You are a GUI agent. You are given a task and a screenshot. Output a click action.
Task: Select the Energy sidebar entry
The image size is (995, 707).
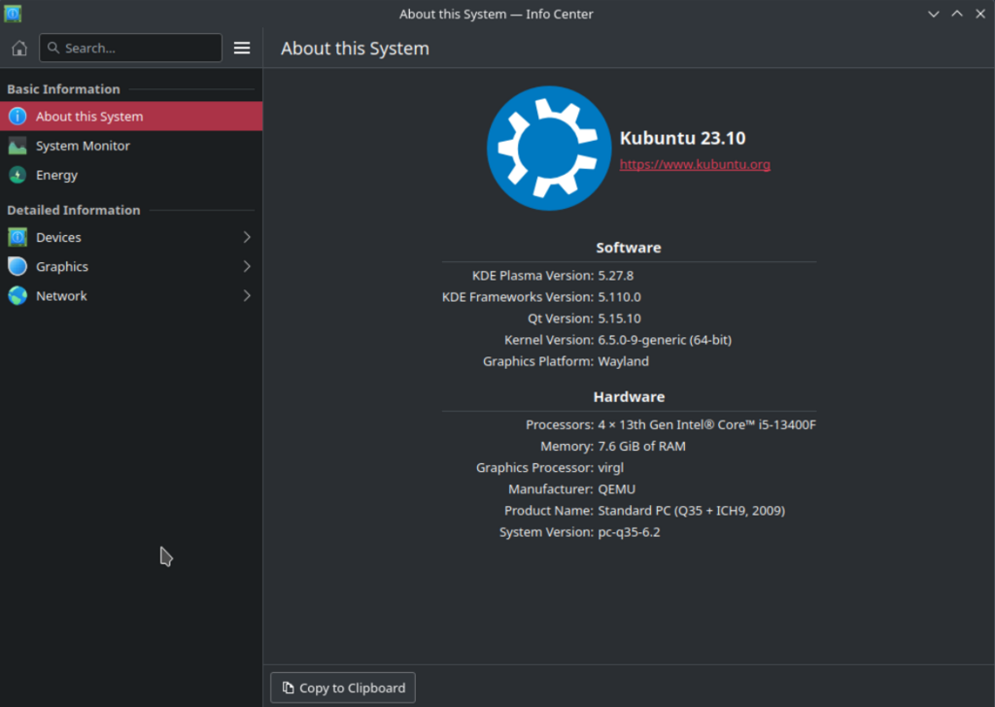pyautogui.click(x=56, y=175)
